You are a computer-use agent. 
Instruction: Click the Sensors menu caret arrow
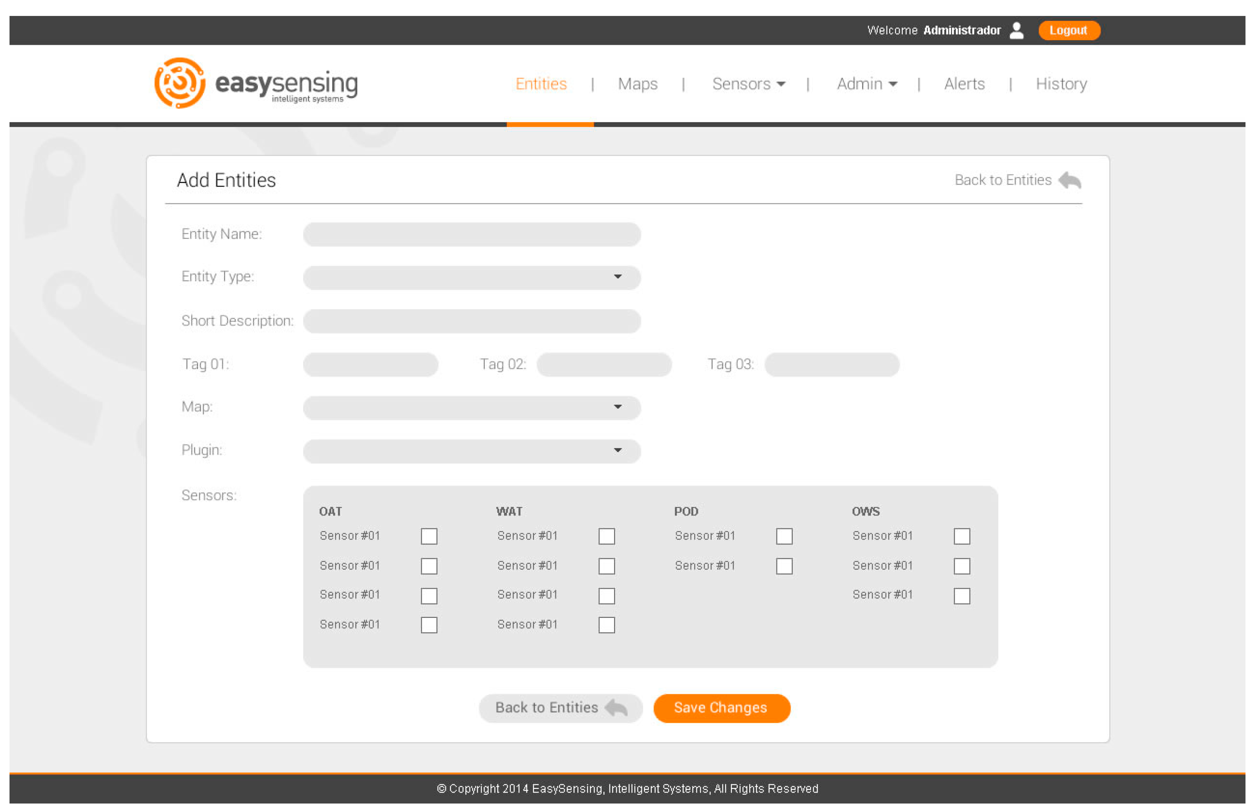click(781, 84)
